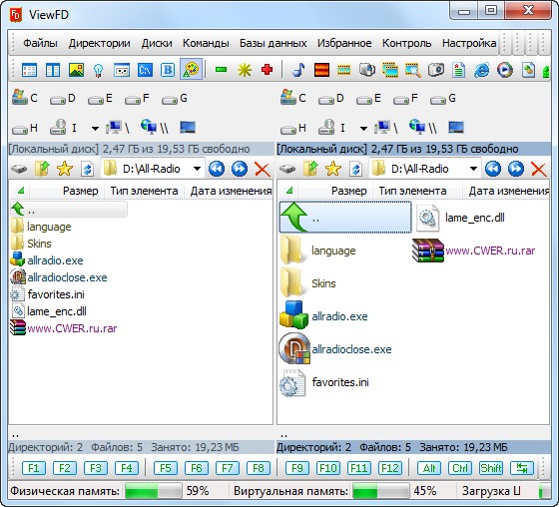Click the two-column view toolbar icon
Screen dimensions: 559x507
[52, 70]
